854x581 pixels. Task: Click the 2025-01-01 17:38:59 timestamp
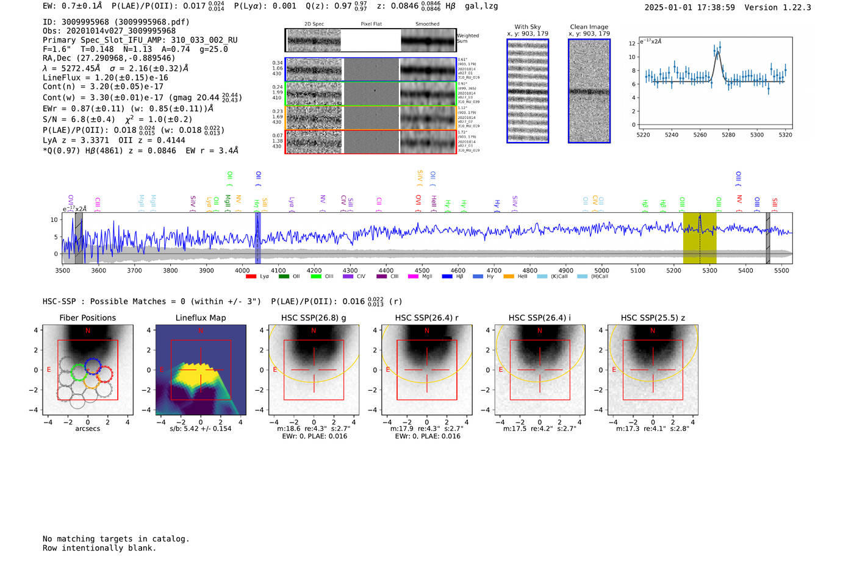pyautogui.click(x=689, y=7)
